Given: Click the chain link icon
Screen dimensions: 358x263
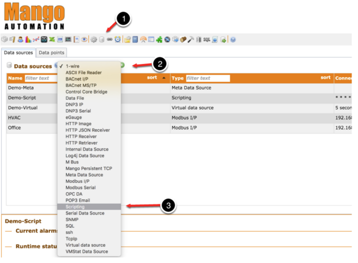Looking at the screenshot, I should tap(110, 40).
